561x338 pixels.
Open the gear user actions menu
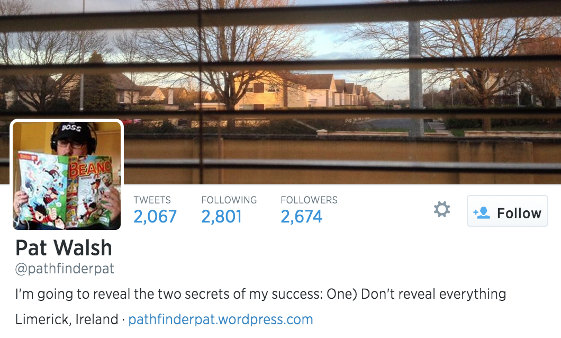(442, 210)
